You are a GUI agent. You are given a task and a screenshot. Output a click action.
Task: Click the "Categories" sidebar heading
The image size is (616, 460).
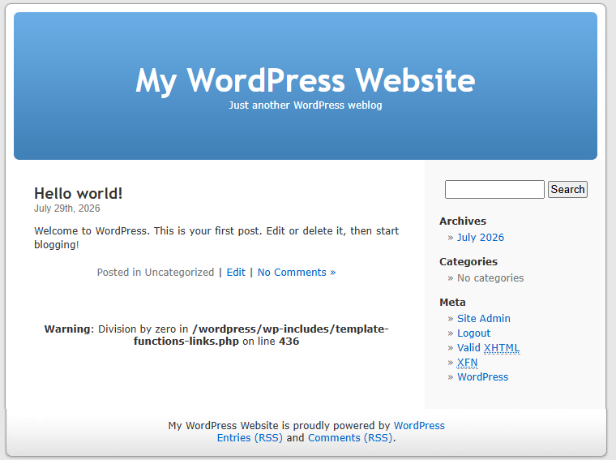pos(468,262)
